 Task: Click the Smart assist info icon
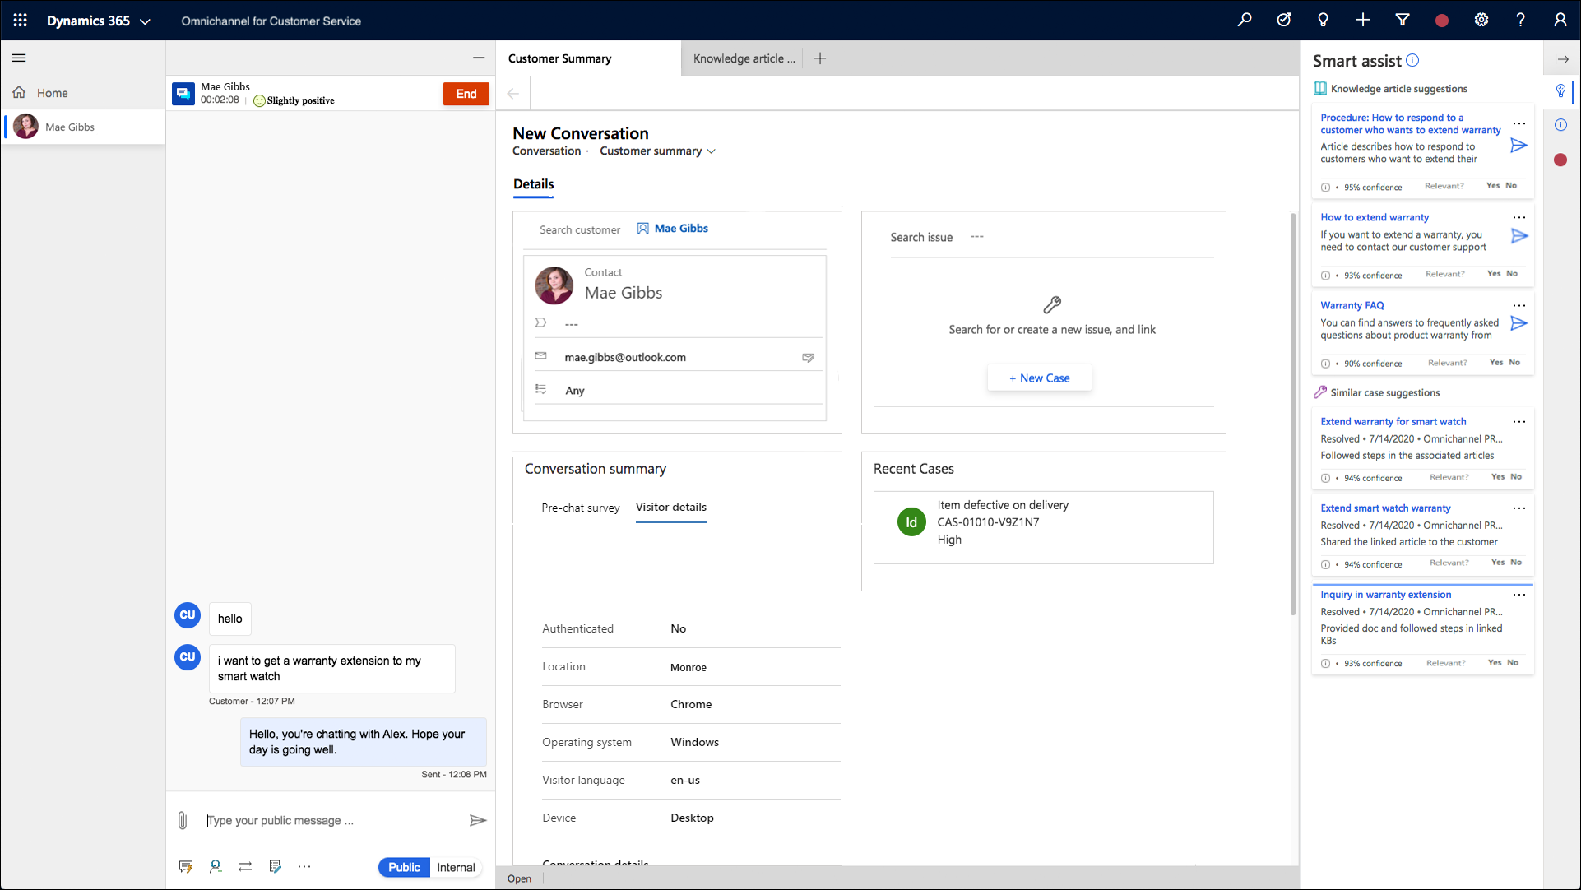pyautogui.click(x=1412, y=60)
